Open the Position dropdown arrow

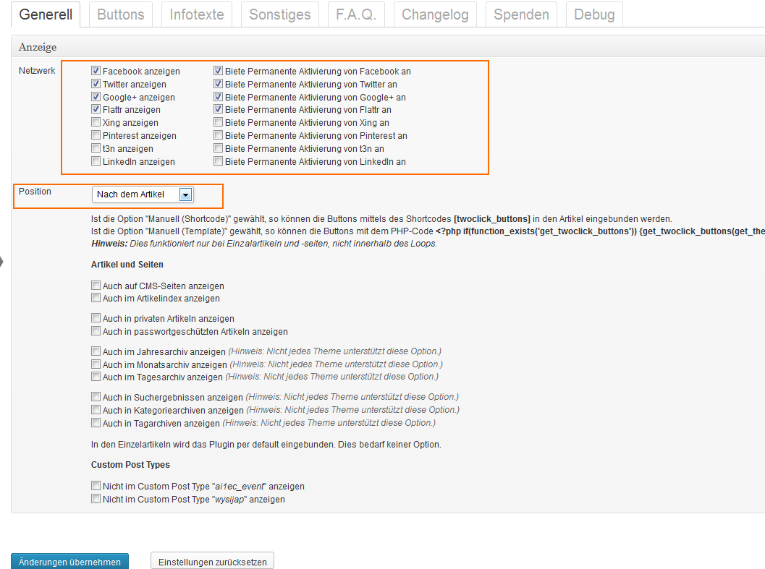click(x=185, y=194)
